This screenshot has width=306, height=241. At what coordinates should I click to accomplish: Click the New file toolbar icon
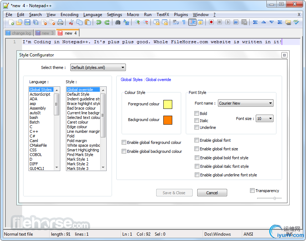11,22
